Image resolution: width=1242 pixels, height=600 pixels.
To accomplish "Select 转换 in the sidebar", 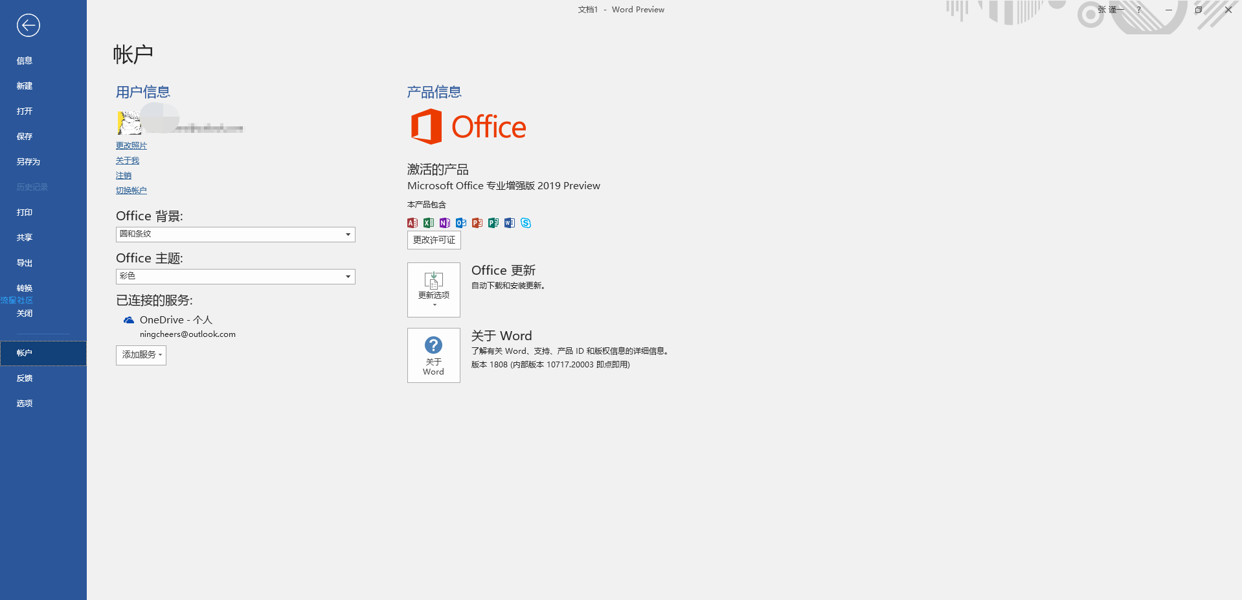I will pos(43,288).
